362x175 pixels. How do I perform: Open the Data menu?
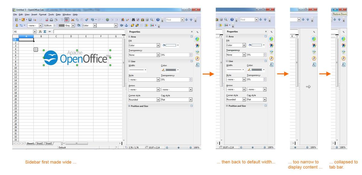[58, 14]
